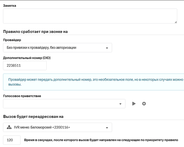Click the Заметка field label
184x147 pixels.
pos(9,5)
